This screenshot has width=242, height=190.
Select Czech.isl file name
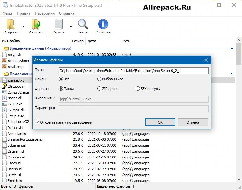click(14, 163)
